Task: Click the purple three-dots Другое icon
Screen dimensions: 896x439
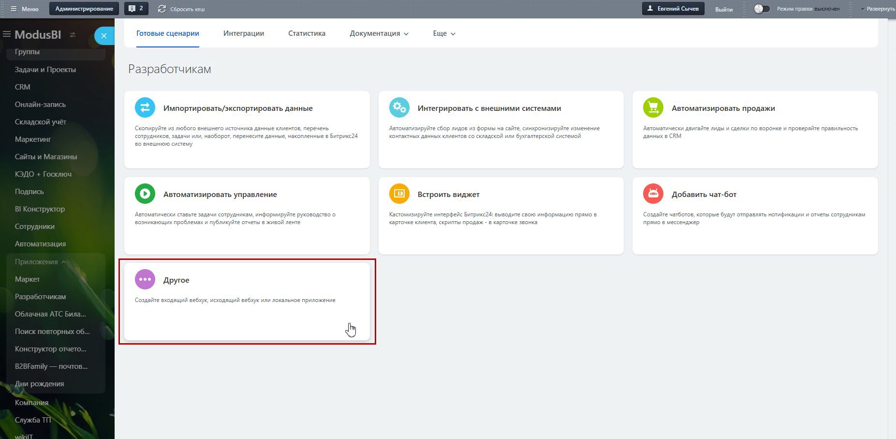Action: [145, 279]
